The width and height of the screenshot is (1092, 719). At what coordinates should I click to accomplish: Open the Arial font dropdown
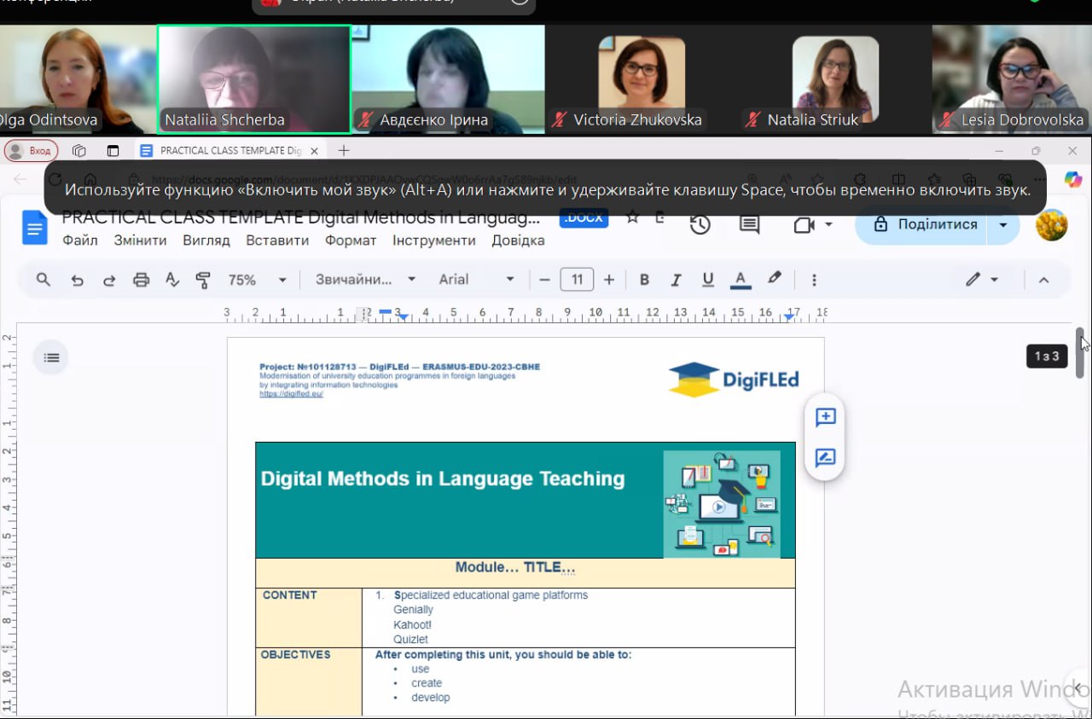coord(476,280)
